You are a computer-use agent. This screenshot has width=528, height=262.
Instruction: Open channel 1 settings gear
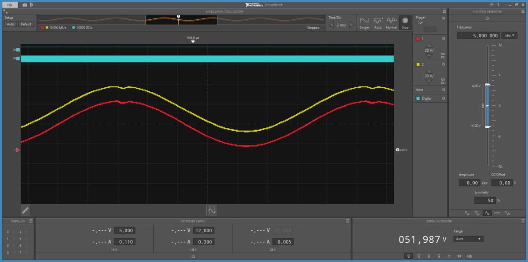444,39
